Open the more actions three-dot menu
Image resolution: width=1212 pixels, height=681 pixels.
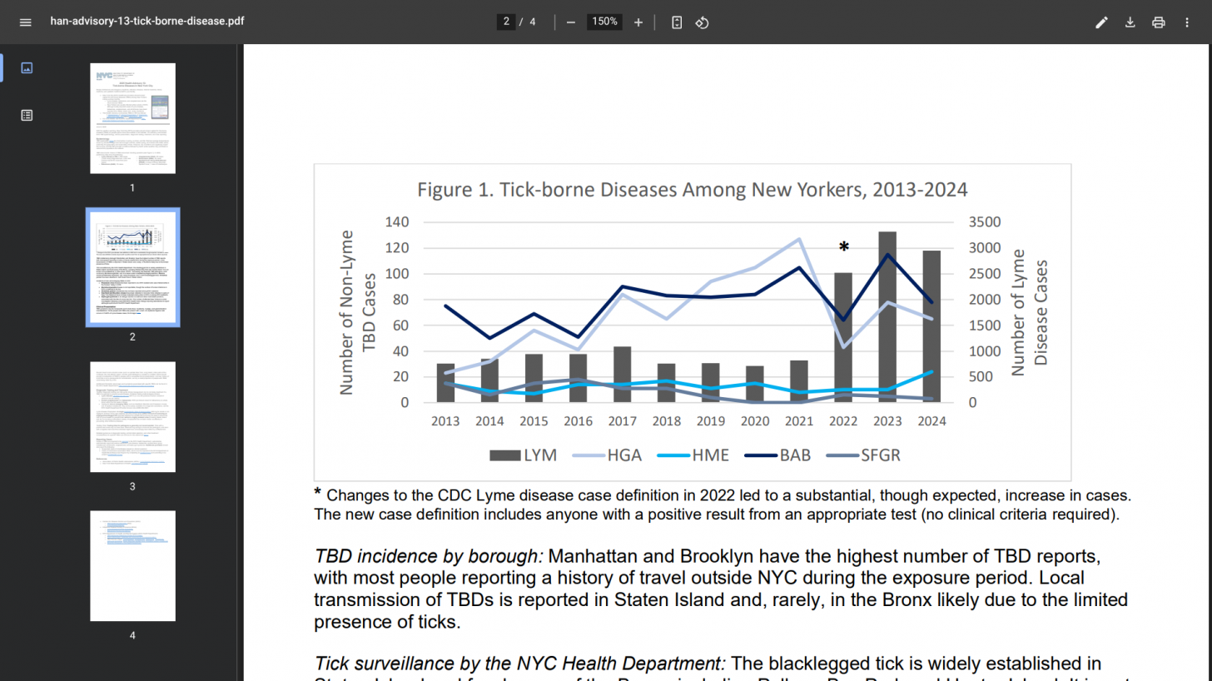1187,22
